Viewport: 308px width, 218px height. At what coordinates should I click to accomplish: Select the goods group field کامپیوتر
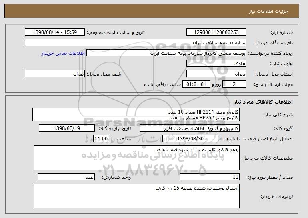click(190, 128)
